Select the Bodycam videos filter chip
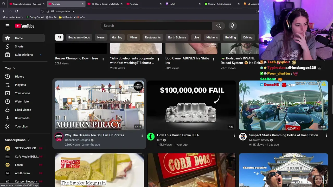Screen dimensions: 333x187 pyautogui.click(x=79, y=37)
